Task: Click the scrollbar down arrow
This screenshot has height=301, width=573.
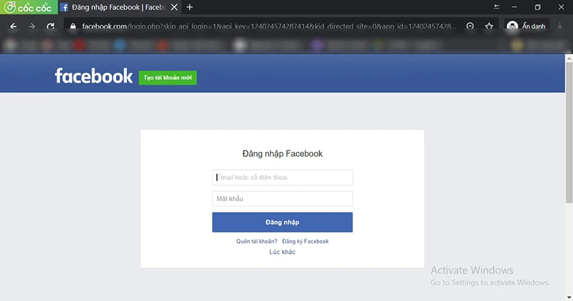Action: pyautogui.click(x=569, y=298)
